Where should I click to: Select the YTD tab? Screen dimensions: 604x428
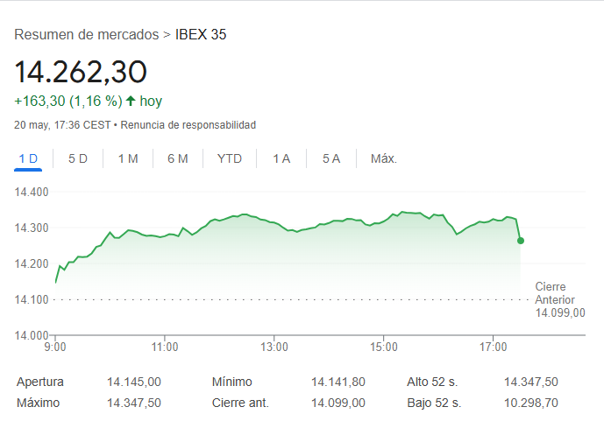point(230,158)
